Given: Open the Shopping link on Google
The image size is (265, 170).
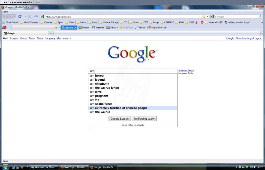Looking at the screenshot, I should click(50, 38).
